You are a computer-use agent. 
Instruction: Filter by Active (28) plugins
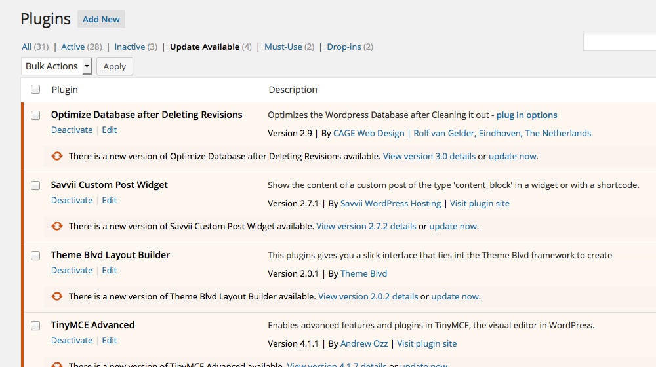81,47
